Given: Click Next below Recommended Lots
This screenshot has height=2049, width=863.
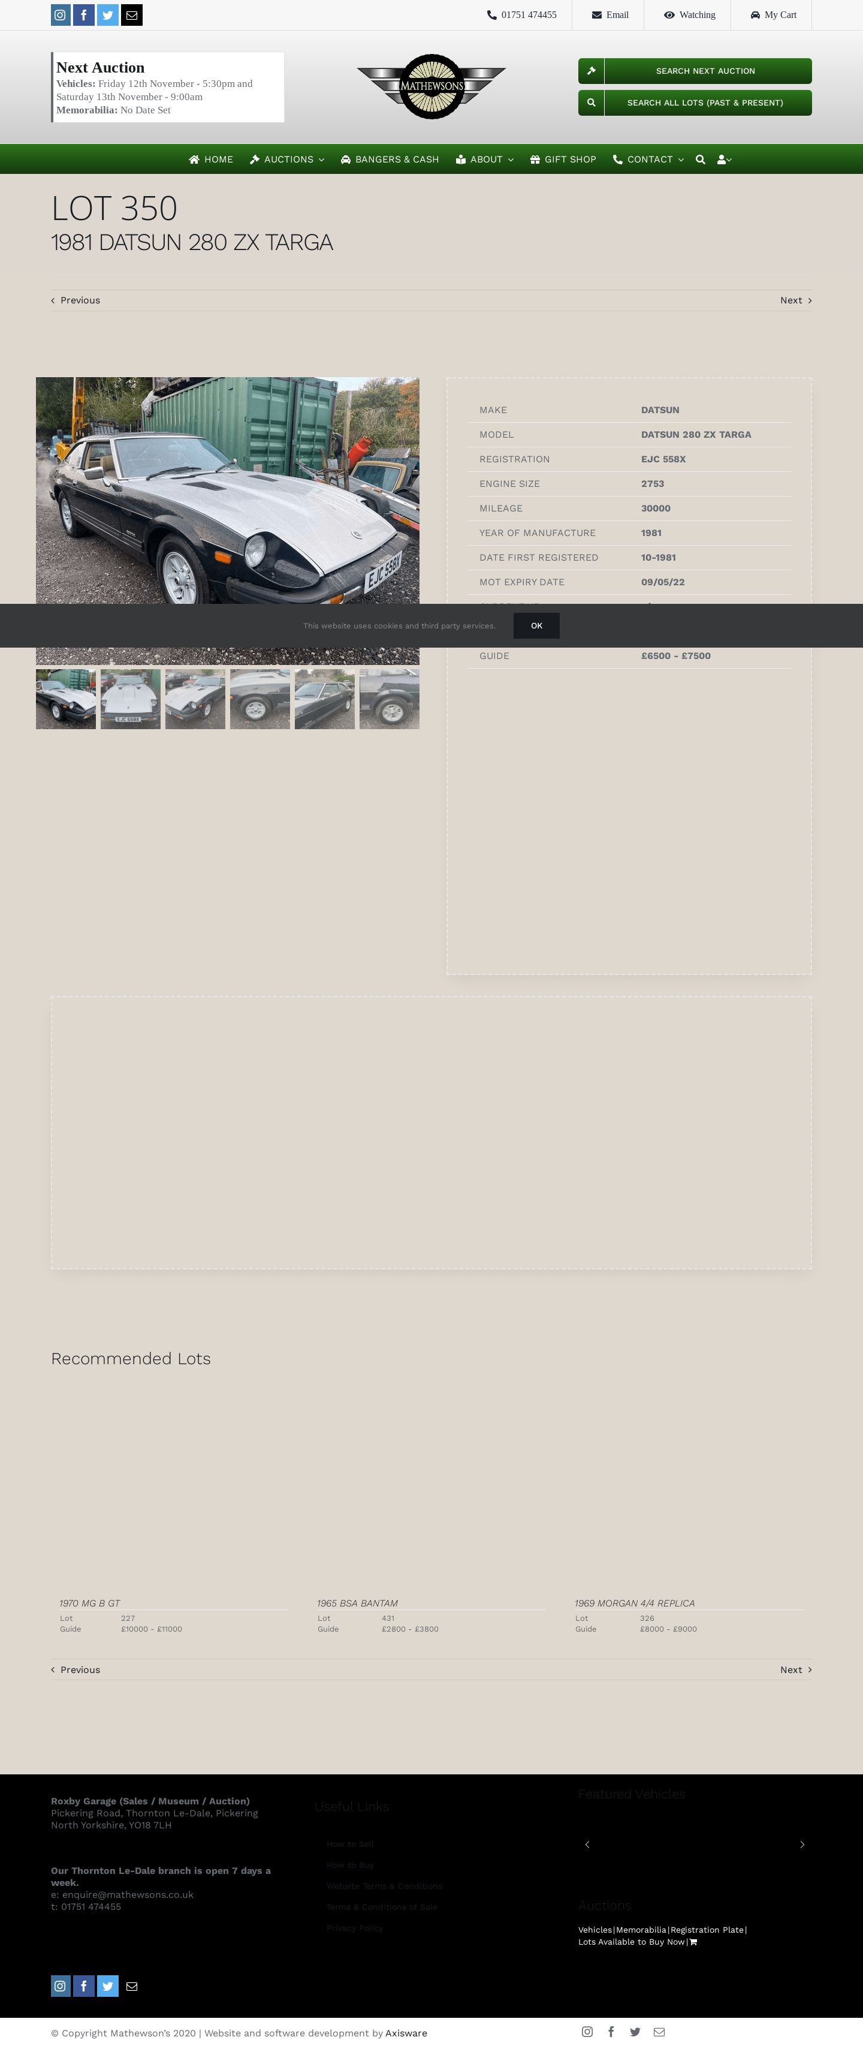Looking at the screenshot, I should tap(795, 1669).
